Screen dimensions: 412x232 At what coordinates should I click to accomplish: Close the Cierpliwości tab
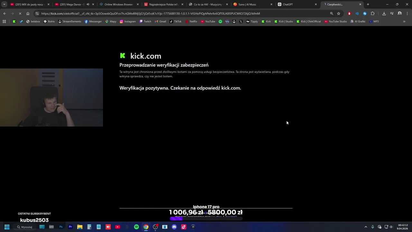pos(360,5)
